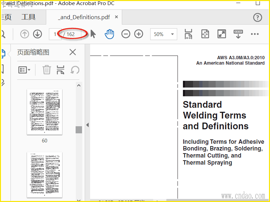Viewport: 270px width, 202px height.
Task: Activate the Hand pan tool
Action: pyautogui.click(x=109, y=34)
